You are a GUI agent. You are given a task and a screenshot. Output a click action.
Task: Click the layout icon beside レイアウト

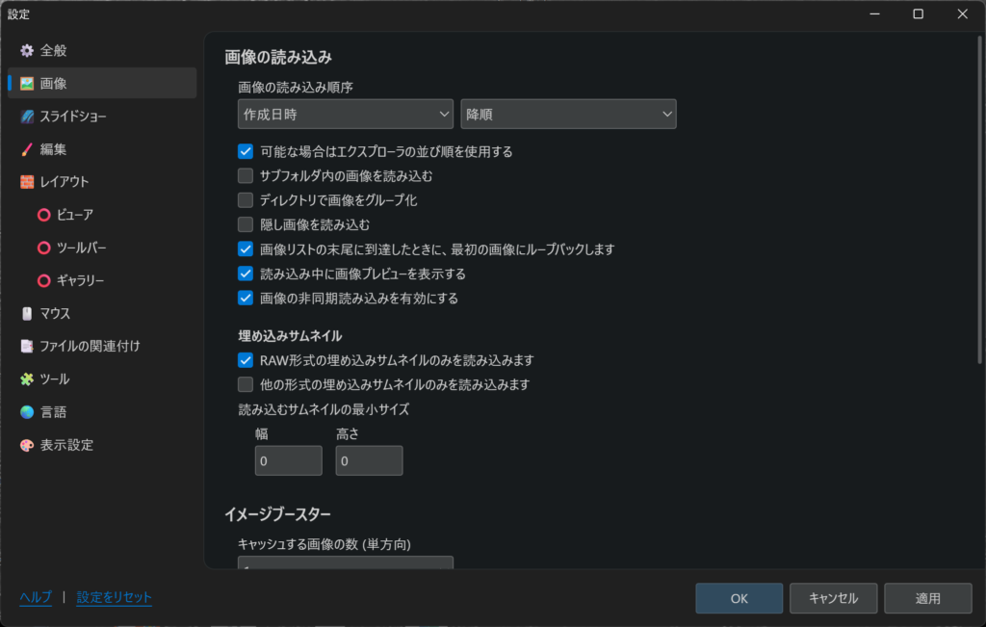point(27,182)
